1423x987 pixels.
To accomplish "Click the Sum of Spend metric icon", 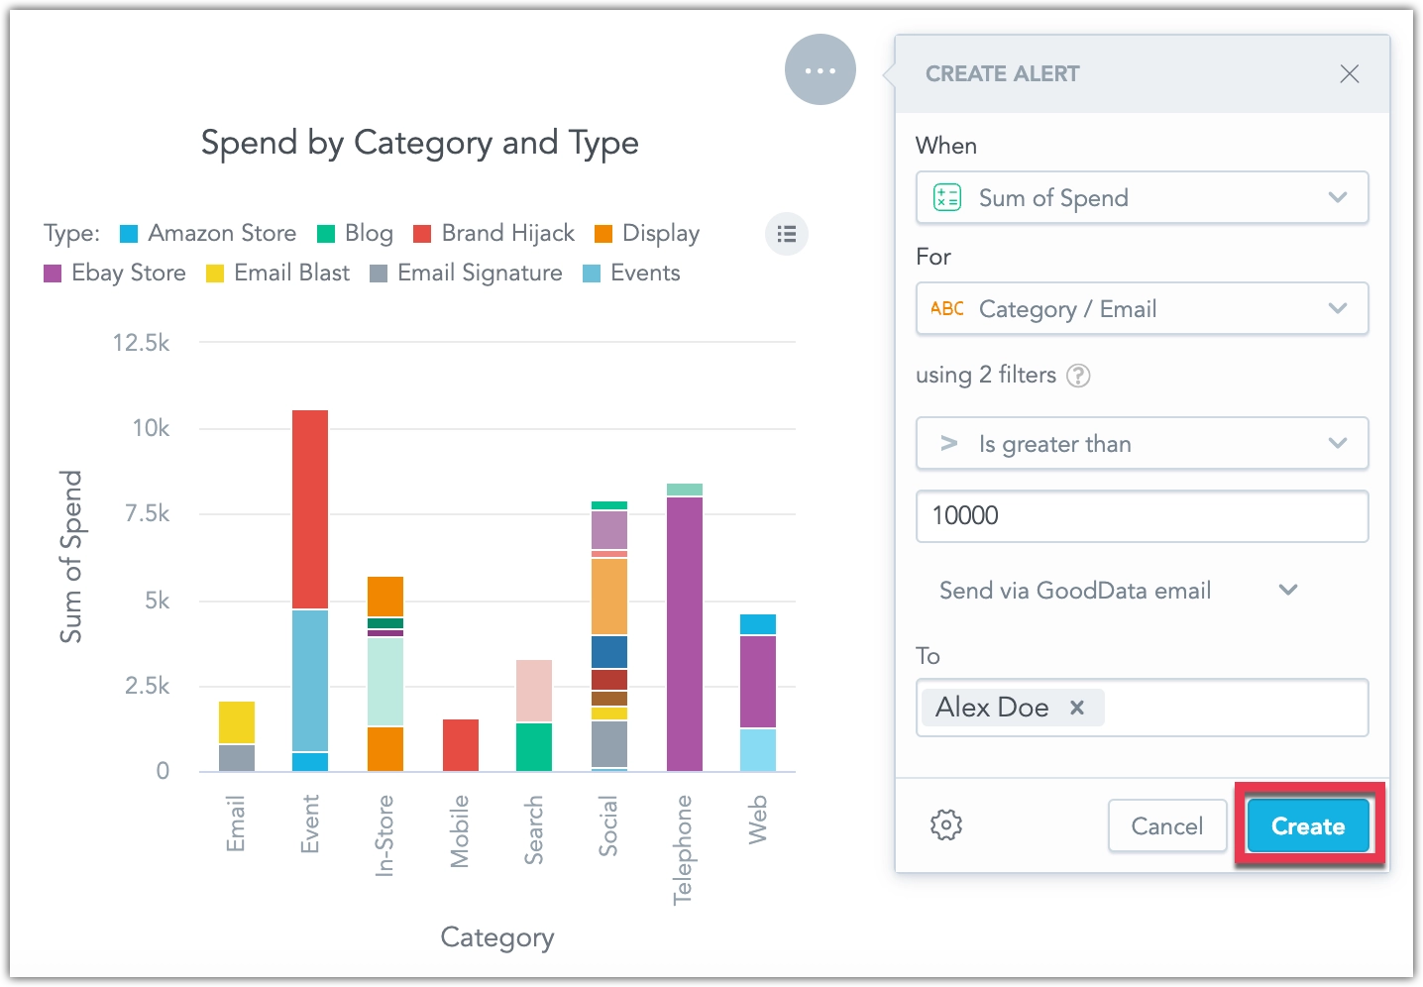I will (x=947, y=197).
